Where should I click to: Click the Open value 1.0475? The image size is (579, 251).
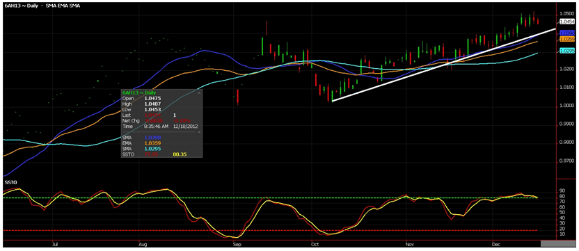click(152, 99)
